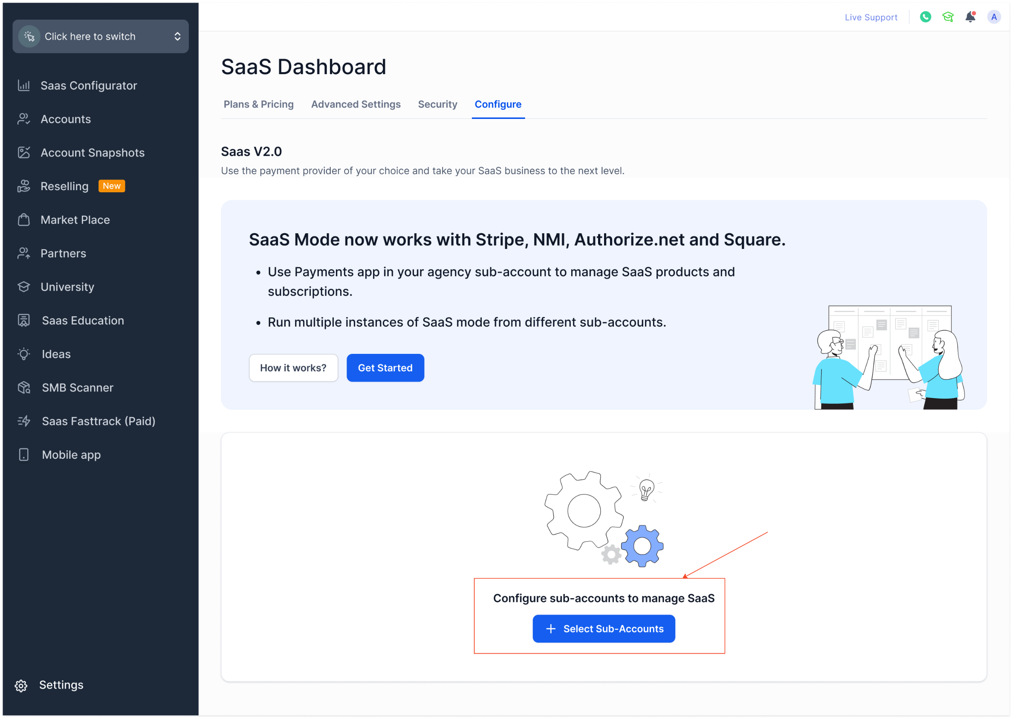
Task: Open Saas Fasttrack (Paid) in sidebar
Action: coord(98,421)
